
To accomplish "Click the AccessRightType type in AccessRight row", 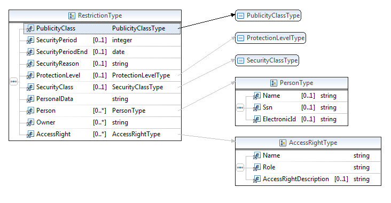I will [x=136, y=134].
